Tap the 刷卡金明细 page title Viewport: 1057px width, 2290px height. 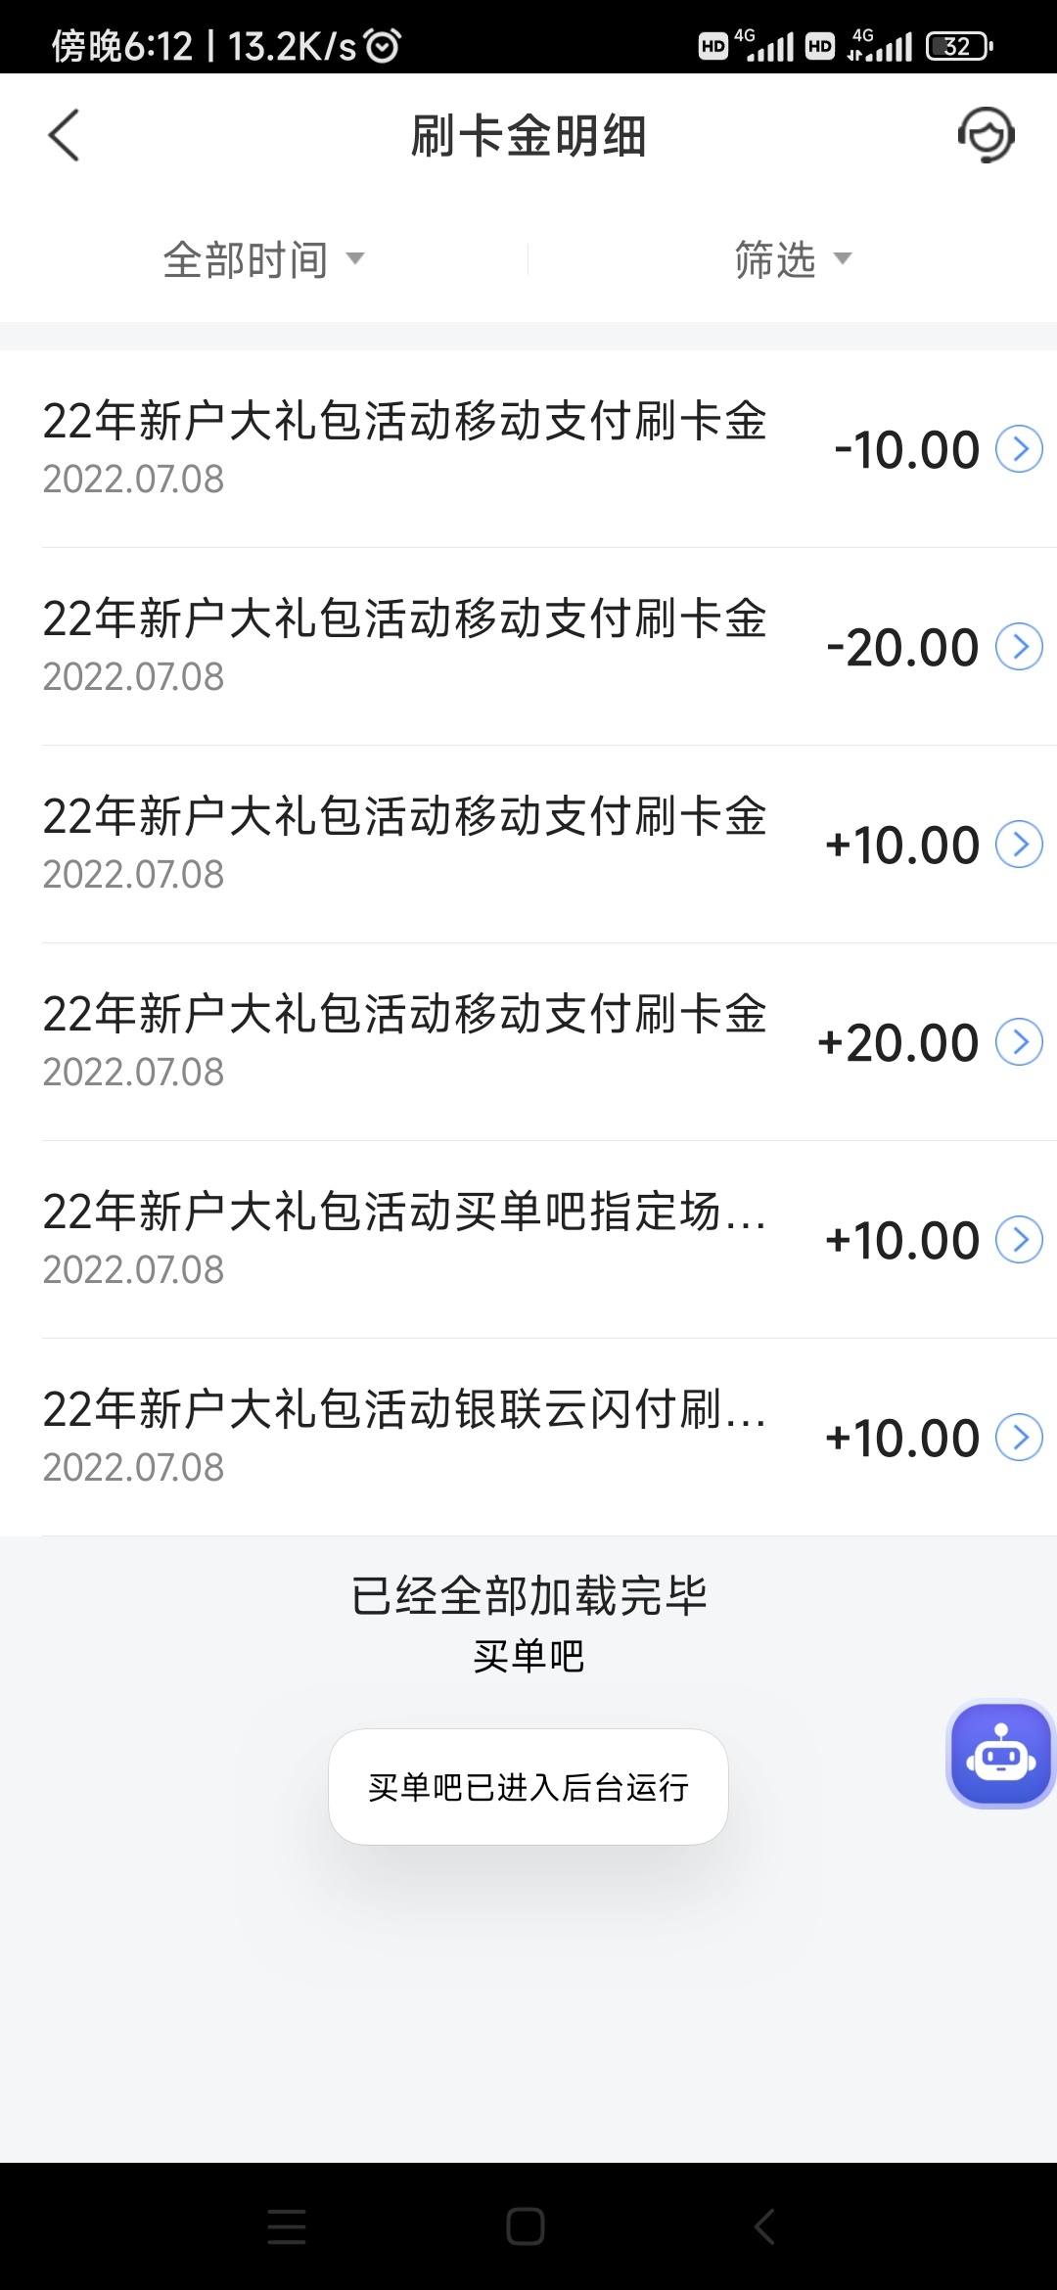(x=528, y=135)
